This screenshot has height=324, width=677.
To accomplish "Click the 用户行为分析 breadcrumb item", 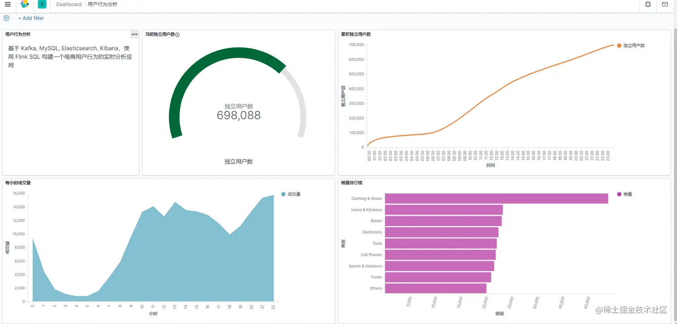I will pyautogui.click(x=103, y=4).
